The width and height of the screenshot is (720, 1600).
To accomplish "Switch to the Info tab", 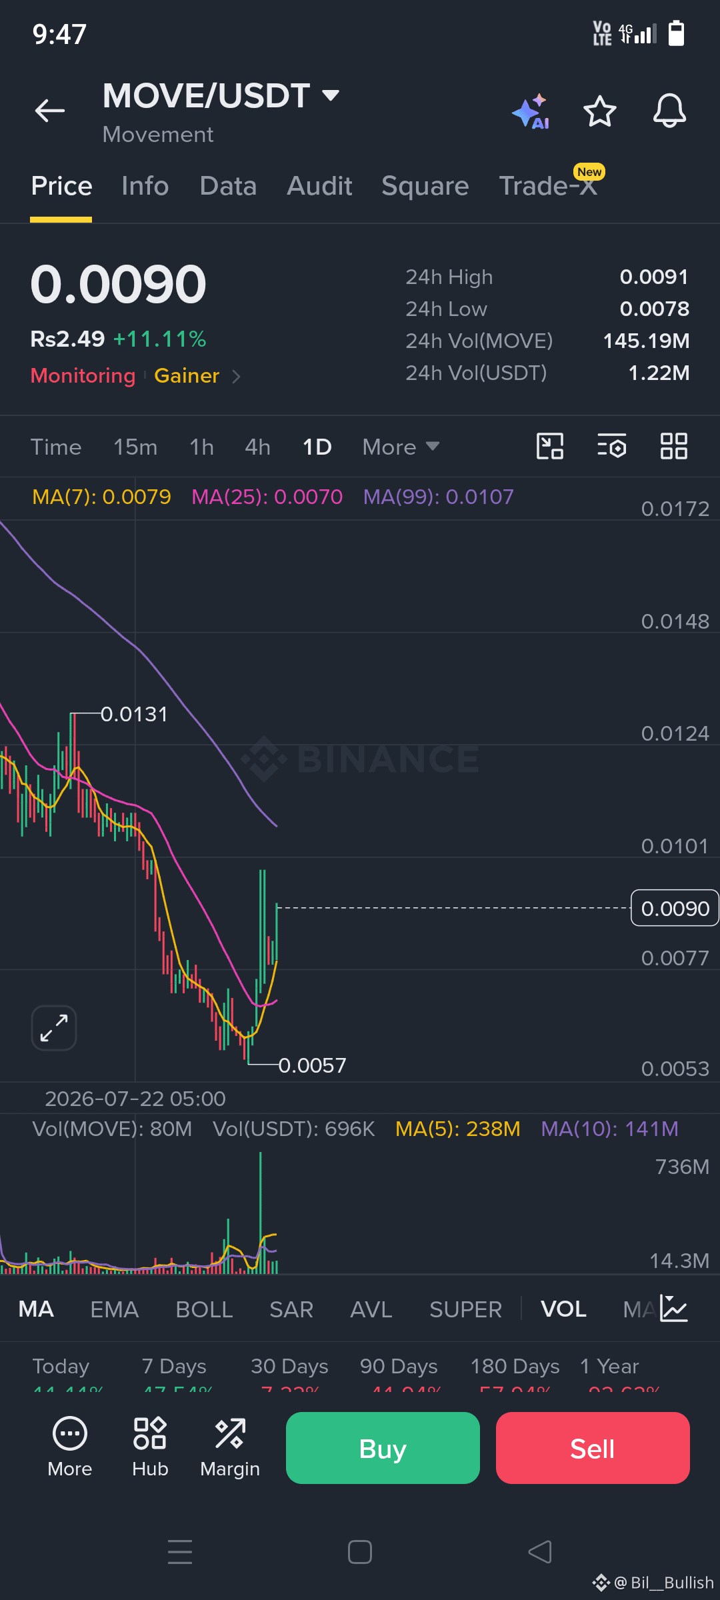I will (x=145, y=186).
